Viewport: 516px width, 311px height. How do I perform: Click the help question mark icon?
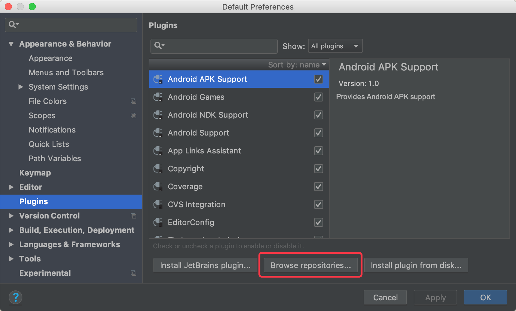tap(16, 297)
